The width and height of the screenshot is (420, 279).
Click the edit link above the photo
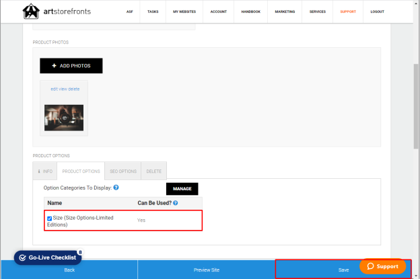pos(54,89)
